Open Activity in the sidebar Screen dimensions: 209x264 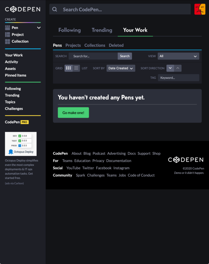11,62
